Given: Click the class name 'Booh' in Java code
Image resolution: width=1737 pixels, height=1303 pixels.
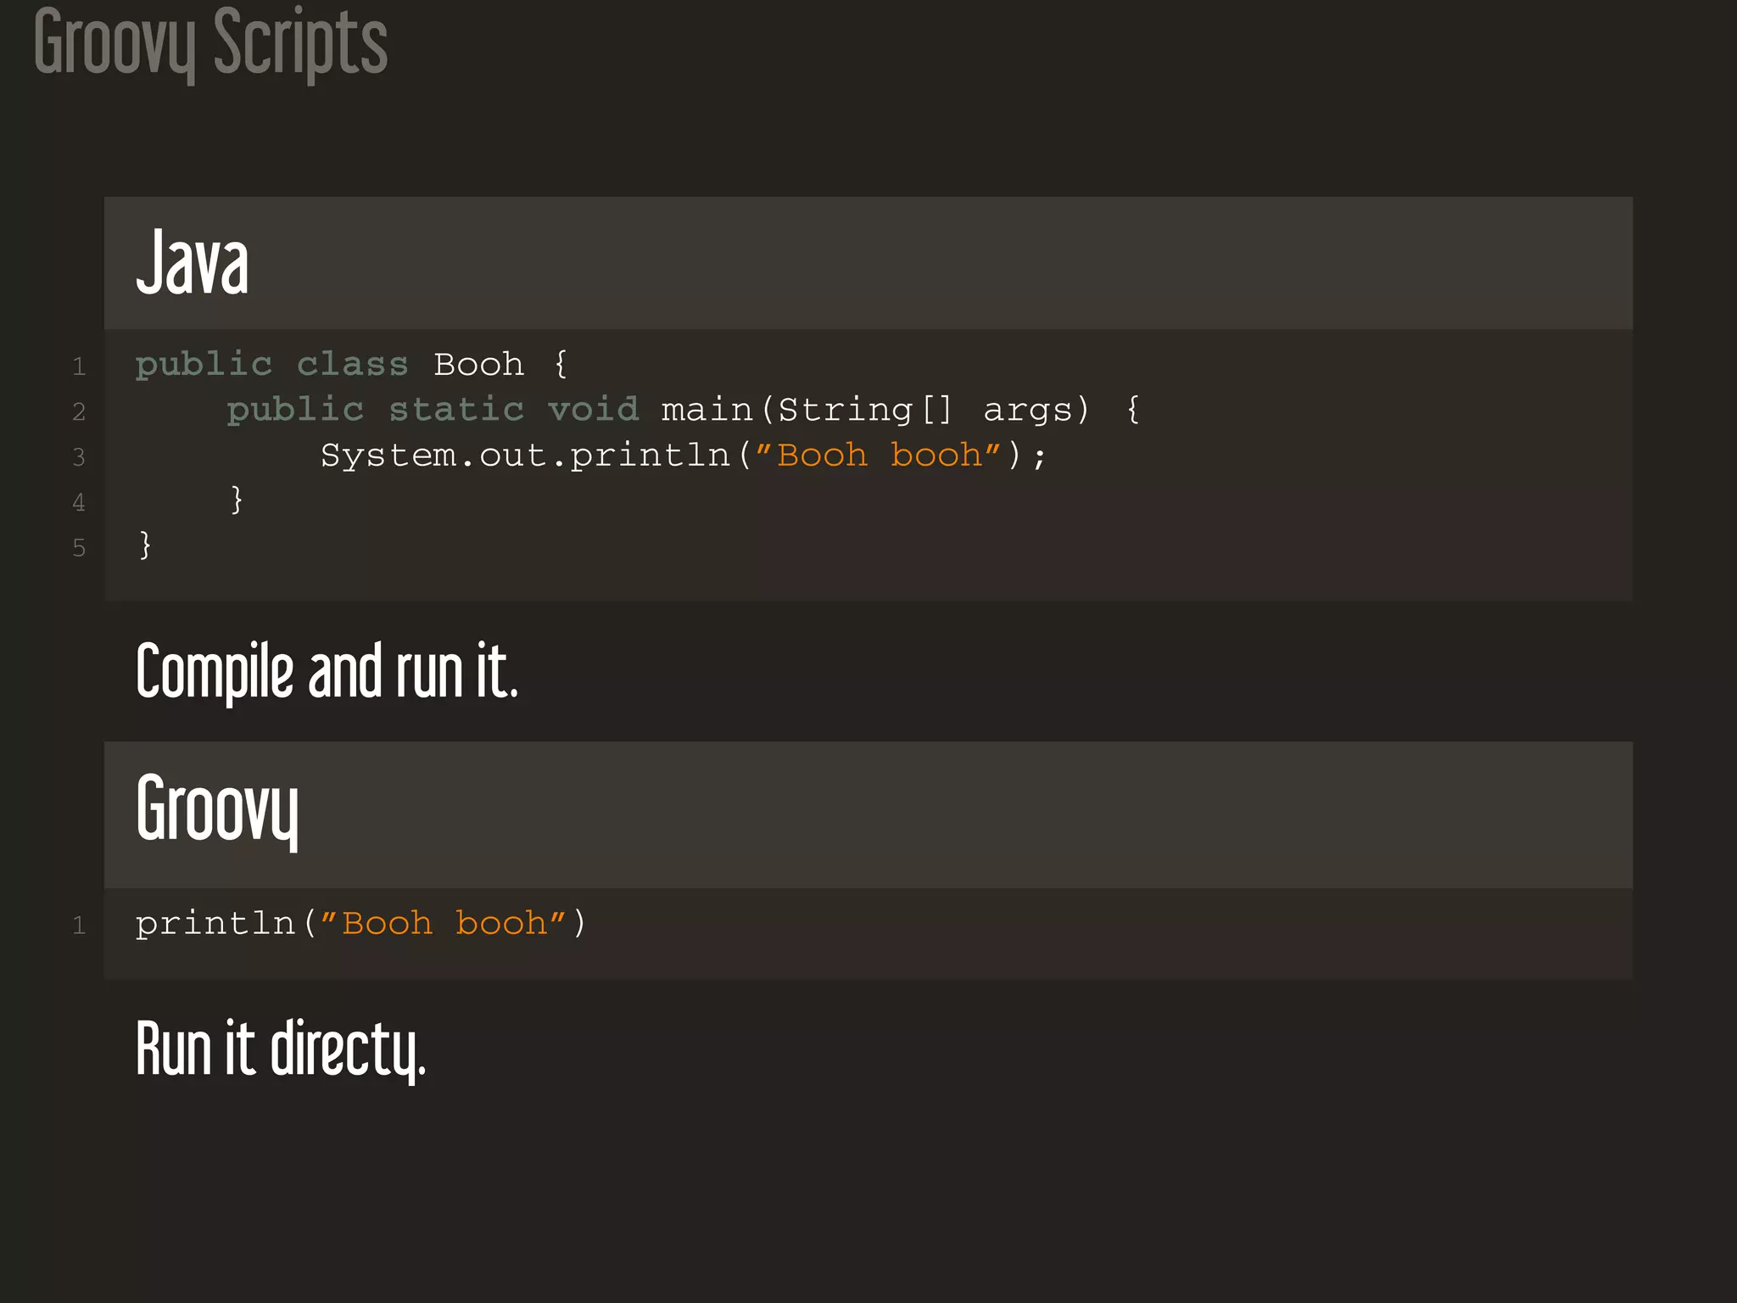Looking at the screenshot, I should (479, 365).
